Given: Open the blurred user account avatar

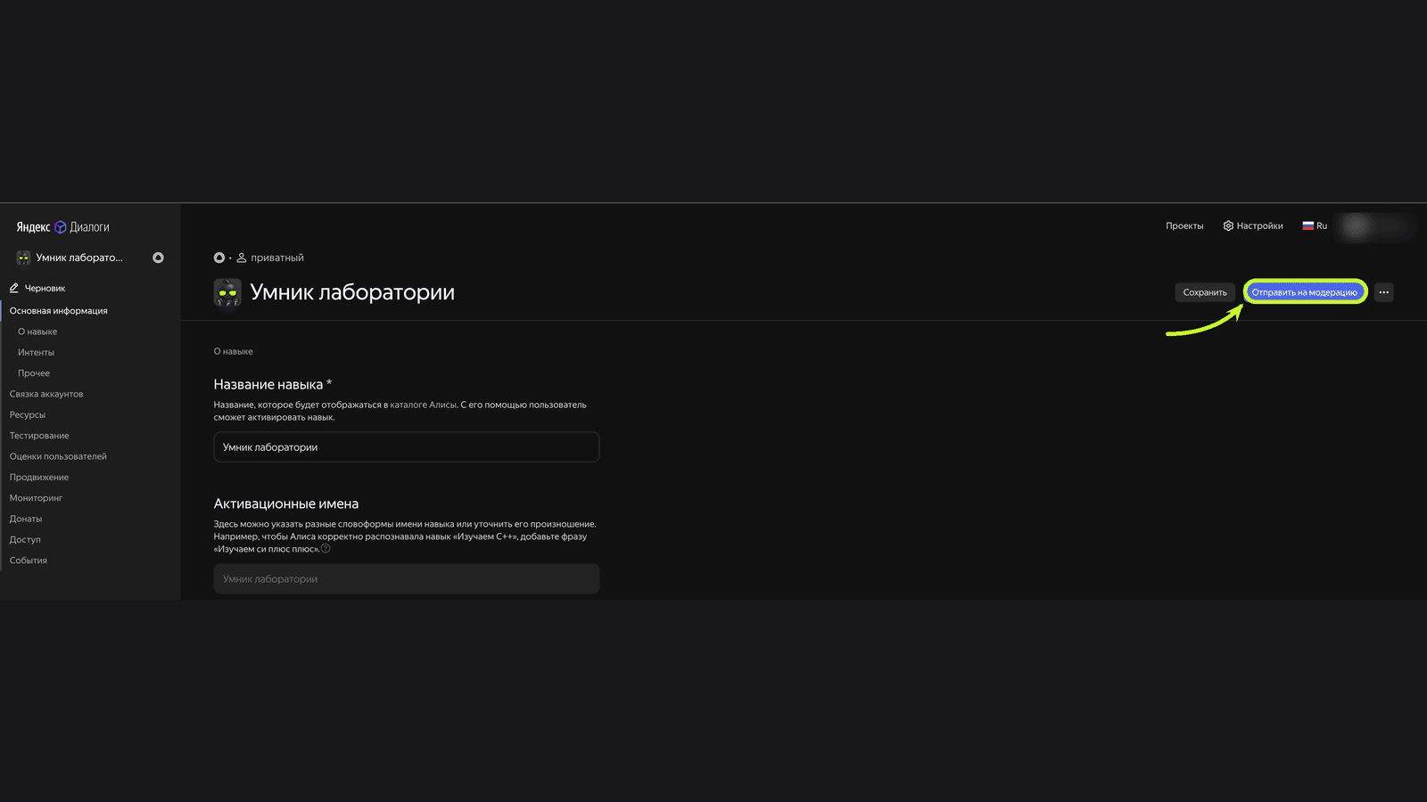Looking at the screenshot, I should (1357, 225).
